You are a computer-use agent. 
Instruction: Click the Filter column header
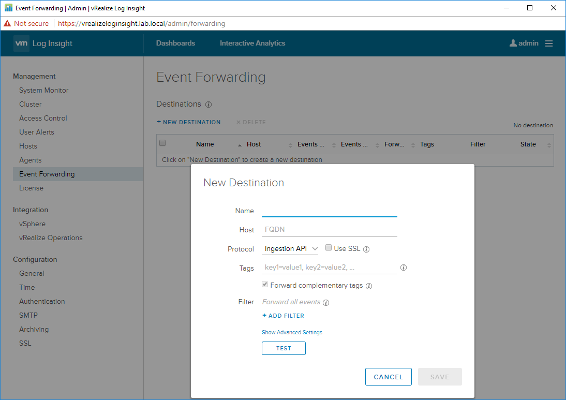point(478,144)
